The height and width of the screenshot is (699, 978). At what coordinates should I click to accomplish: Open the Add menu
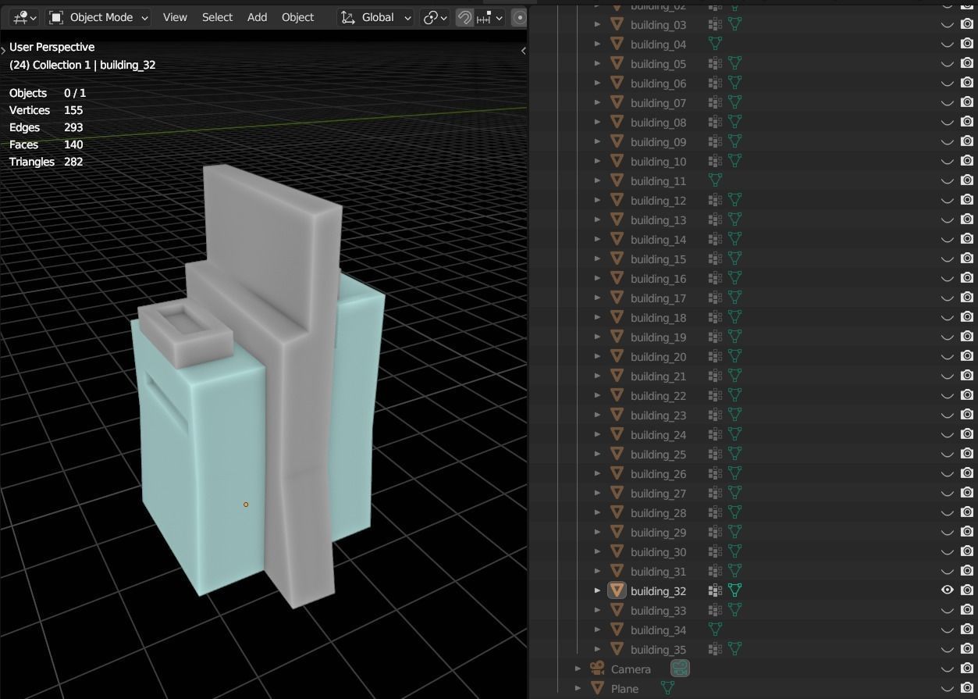(x=257, y=17)
